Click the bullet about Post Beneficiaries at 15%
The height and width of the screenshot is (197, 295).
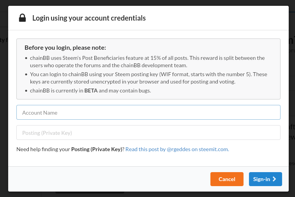147,62
